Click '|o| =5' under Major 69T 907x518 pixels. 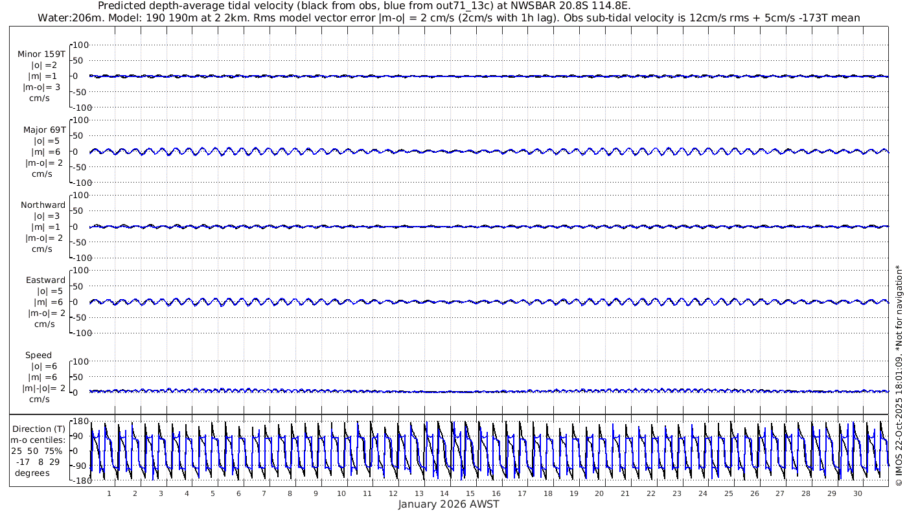[x=45, y=141]
